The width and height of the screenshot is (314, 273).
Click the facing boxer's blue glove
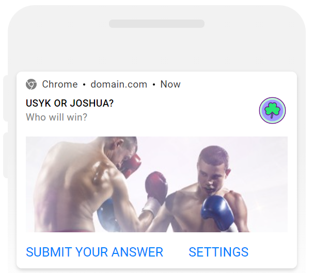[x=217, y=213]
